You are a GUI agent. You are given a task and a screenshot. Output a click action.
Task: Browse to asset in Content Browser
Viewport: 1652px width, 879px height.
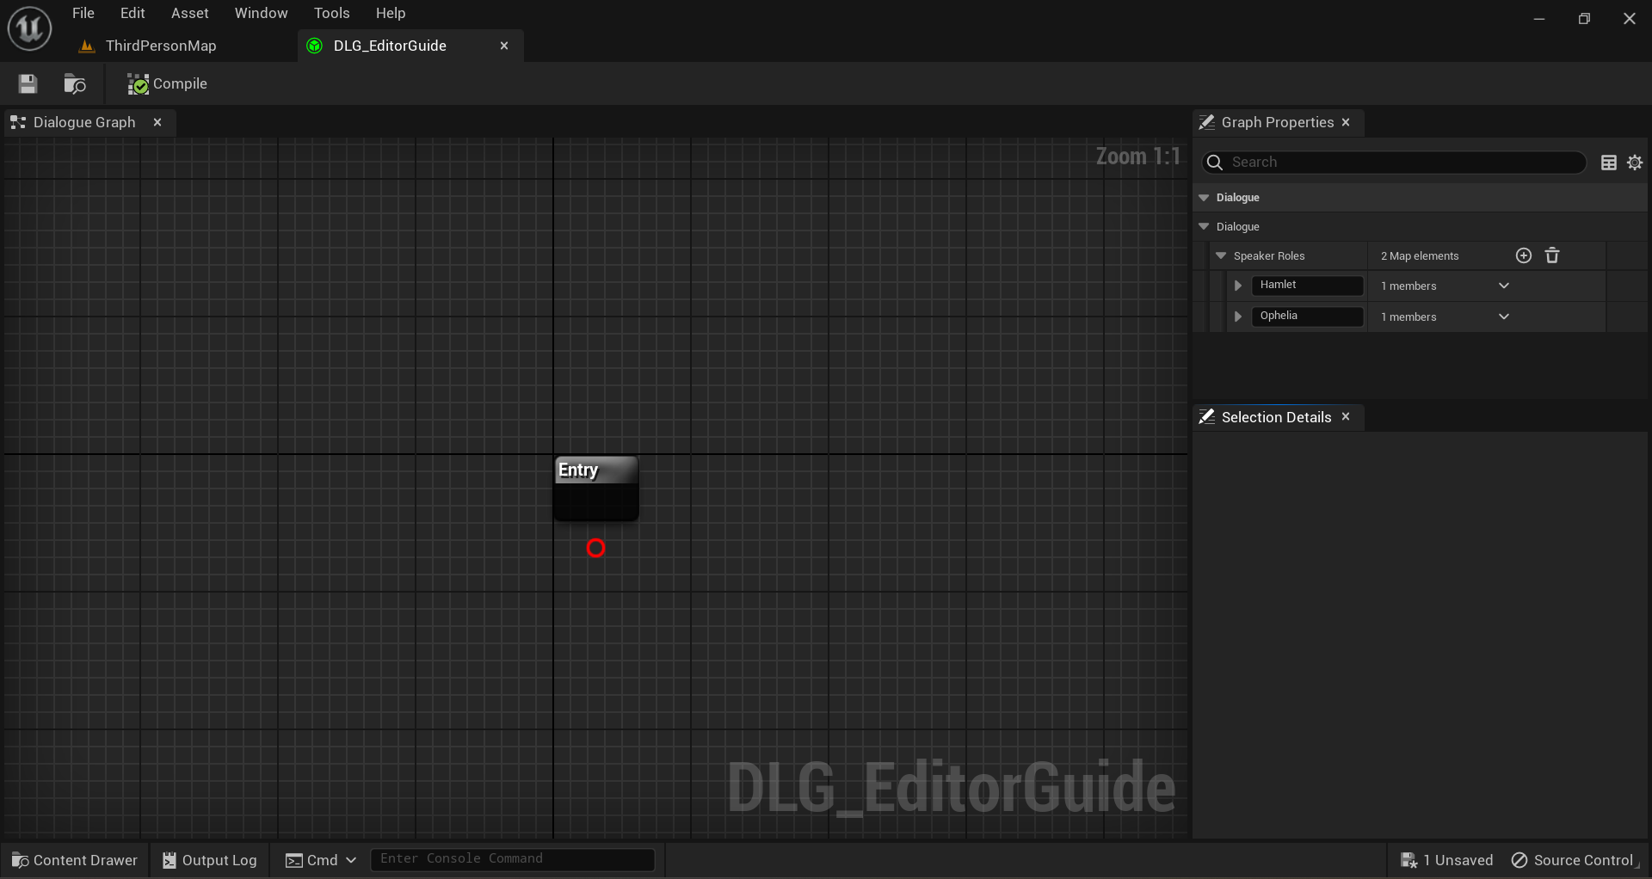(75, 83)
